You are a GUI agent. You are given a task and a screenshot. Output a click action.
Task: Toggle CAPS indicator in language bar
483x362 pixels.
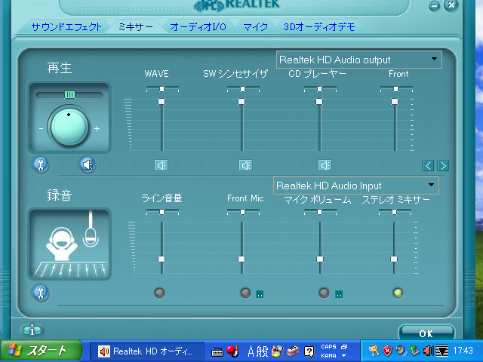pyautogui.click(x=329, y=347)
